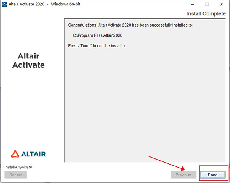Image resolution: width=230 pixels, height=183 pixels.
Task: Click the disabled Previous button
Action: click(183, 175)
